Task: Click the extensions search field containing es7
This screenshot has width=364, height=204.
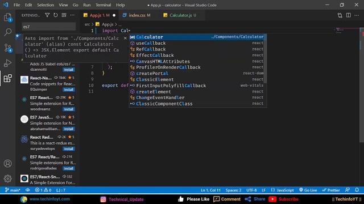Action: [48, 27]
